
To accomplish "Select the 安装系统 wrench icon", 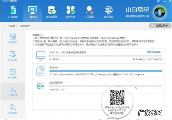I will point(13,107).
